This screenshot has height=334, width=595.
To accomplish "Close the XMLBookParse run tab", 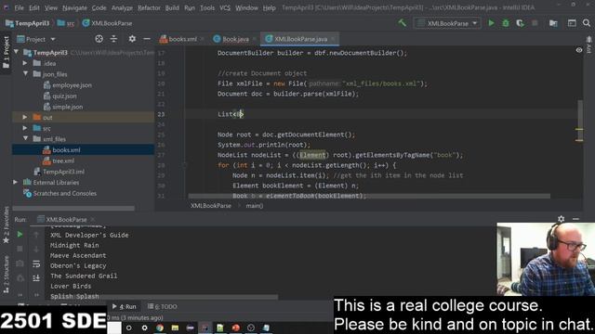I will [x=93, y=219].
